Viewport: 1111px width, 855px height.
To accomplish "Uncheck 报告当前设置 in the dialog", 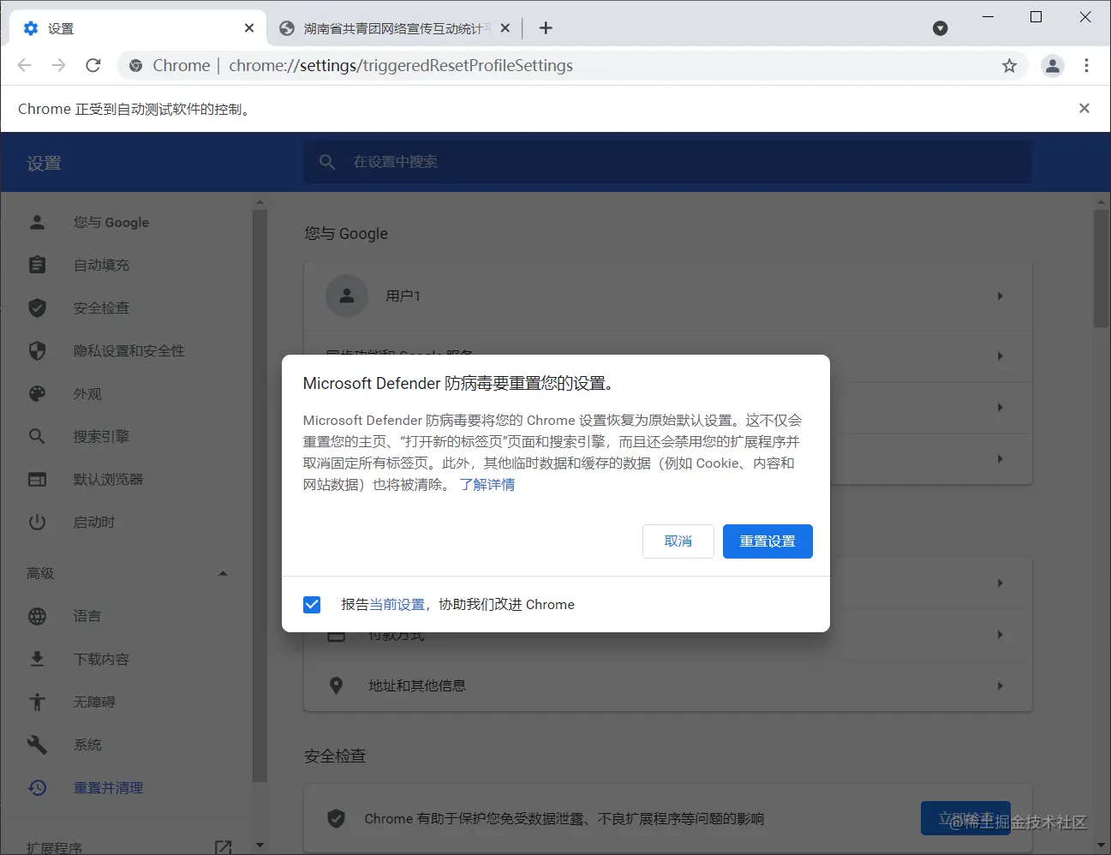I will [x=312, y=604].
